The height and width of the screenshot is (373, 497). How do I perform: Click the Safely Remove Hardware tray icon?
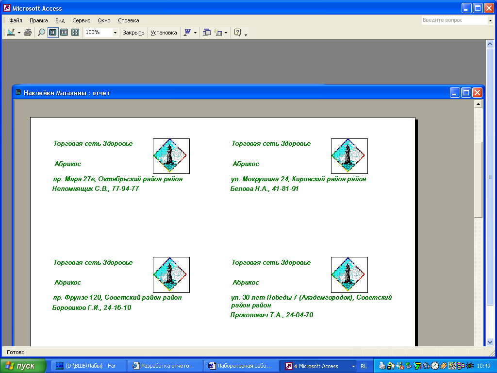[x=409, y=366]
